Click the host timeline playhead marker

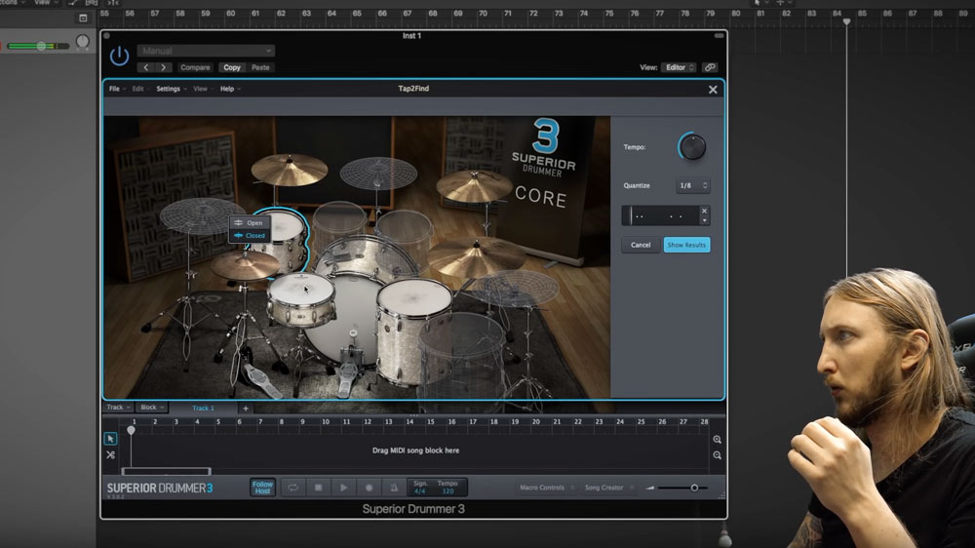coord(846,21)
